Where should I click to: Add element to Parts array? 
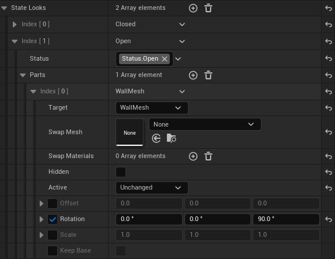(193, 75)
